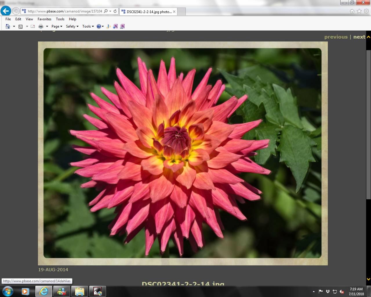Click the Refresh page icon
This screenshot has width=371, height=297.
tap(115, 11)
